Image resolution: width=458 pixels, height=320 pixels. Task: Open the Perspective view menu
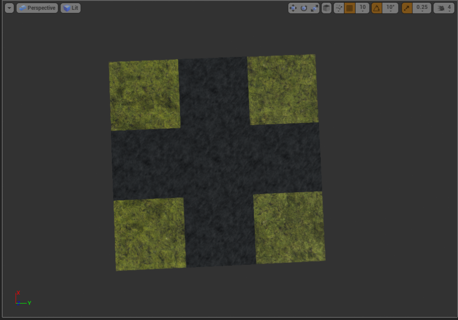(x=37, y=8)
